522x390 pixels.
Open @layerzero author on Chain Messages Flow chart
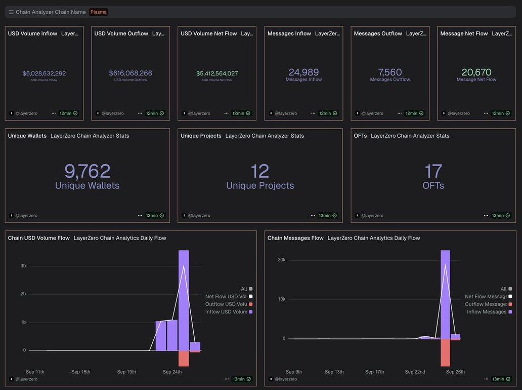pos(283,379)
